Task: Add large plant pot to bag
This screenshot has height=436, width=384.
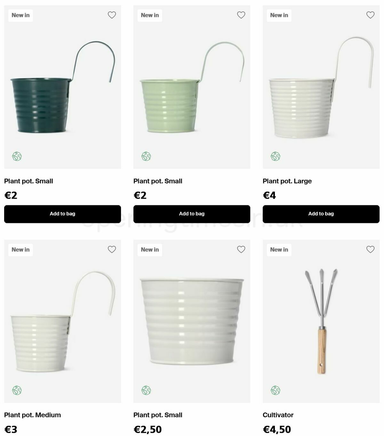Action: coord(321,214)
